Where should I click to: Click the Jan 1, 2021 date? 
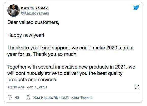click(37, 87)
